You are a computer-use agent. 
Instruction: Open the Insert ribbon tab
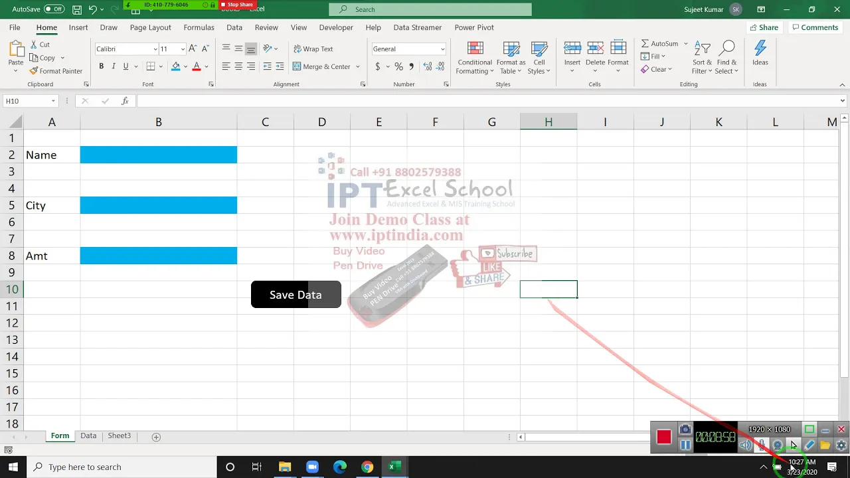pyautogui.click(x=78, y=27)
